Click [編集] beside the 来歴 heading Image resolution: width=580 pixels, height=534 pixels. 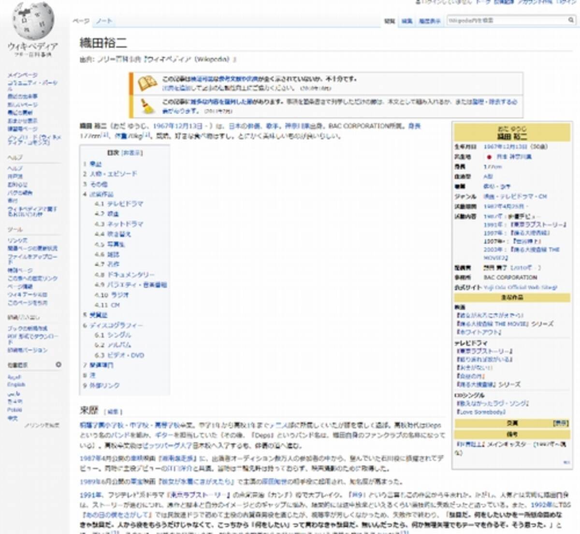tap(114, 412)
